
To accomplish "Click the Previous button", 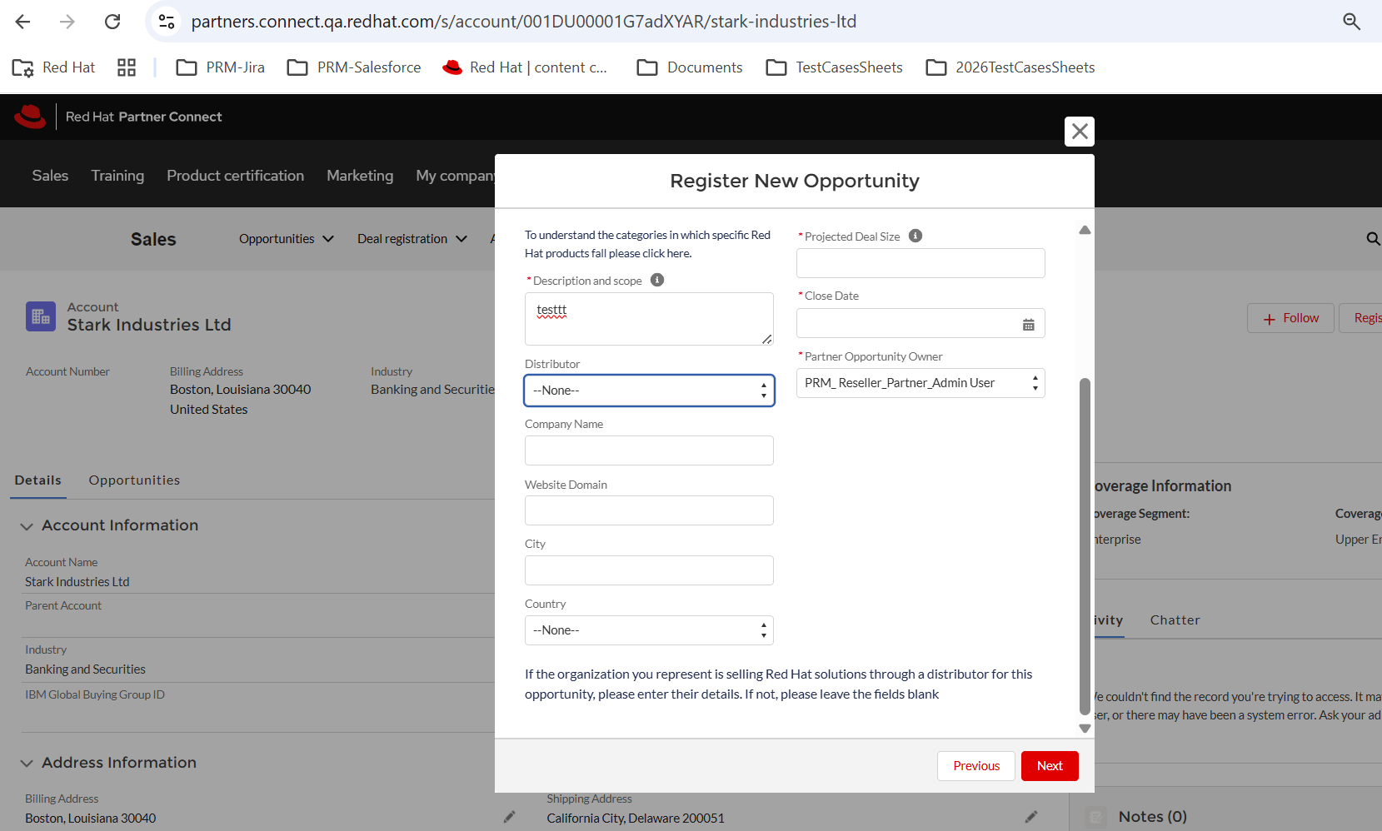I will coord(976,766).
